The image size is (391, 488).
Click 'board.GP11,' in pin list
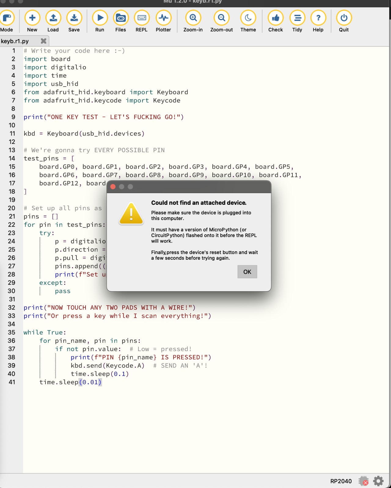pyautogui.click(x=280, y=175)
